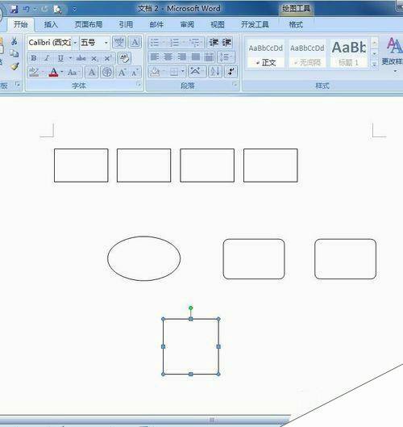Apply subscript formatting
The height and width of the screenshot is (427, 403).
pos(94,58)
